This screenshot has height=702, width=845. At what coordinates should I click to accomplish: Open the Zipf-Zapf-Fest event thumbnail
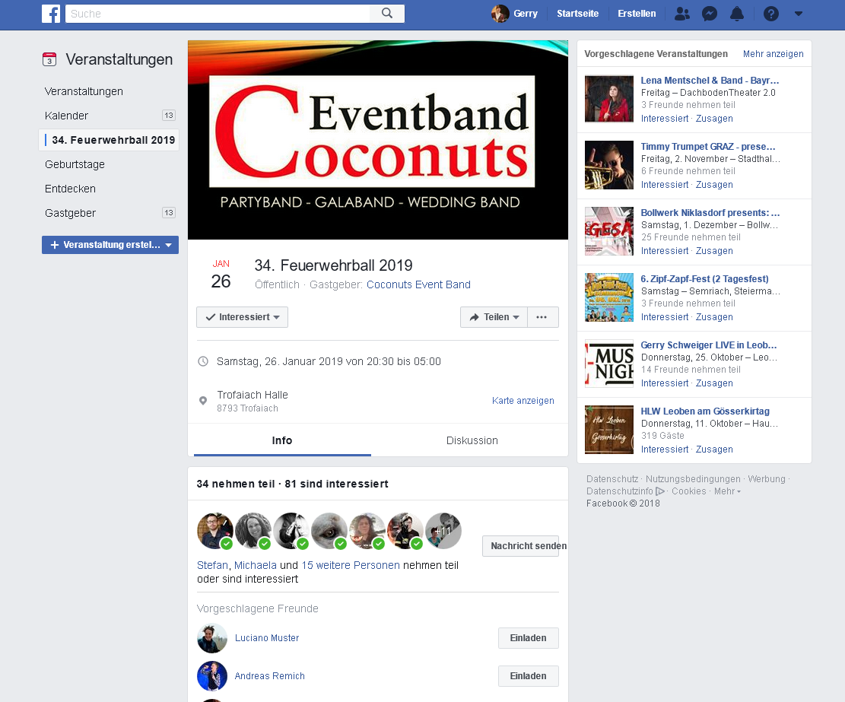coord(609,298)
